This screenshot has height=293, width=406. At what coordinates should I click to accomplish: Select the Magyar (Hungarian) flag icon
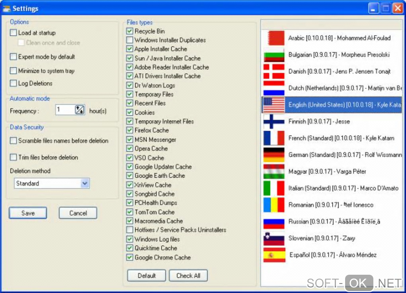[x=274, y=171]
